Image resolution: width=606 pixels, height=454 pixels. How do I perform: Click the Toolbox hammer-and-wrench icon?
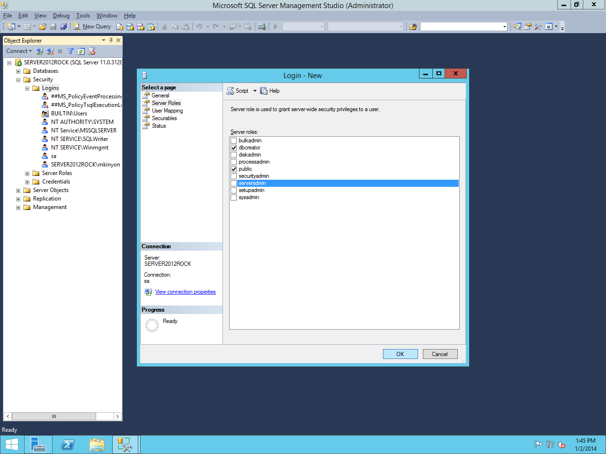538,26
